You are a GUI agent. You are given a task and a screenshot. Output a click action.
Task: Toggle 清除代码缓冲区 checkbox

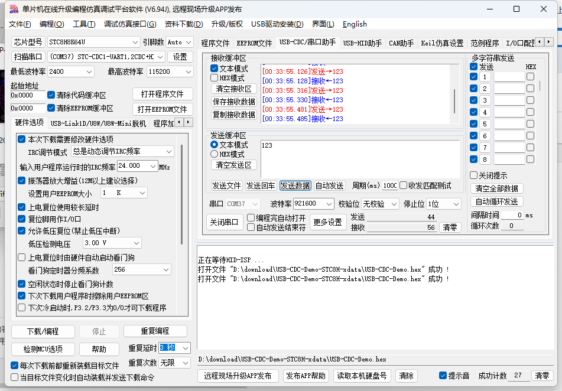[51, 95]
